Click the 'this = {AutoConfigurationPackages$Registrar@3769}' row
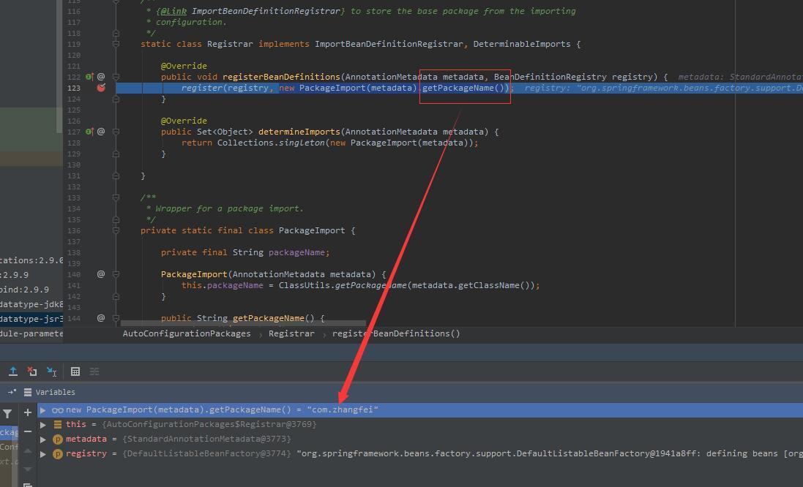Image resolution: width=803 pixels, height=487 pixels. pos(420,425)
